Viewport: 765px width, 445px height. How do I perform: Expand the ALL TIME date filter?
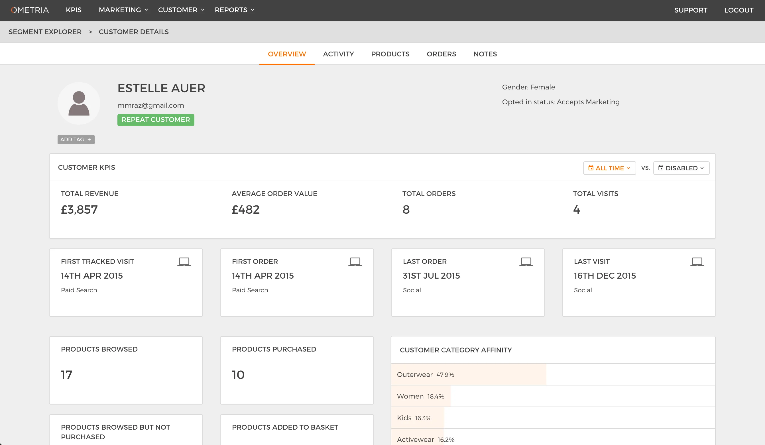[609, 168]
